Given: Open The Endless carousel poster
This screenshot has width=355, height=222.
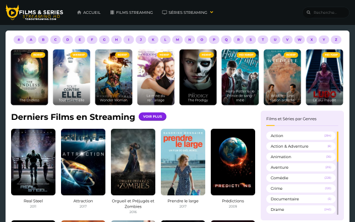Looking at the screenshot, I should tap(29, 77).
